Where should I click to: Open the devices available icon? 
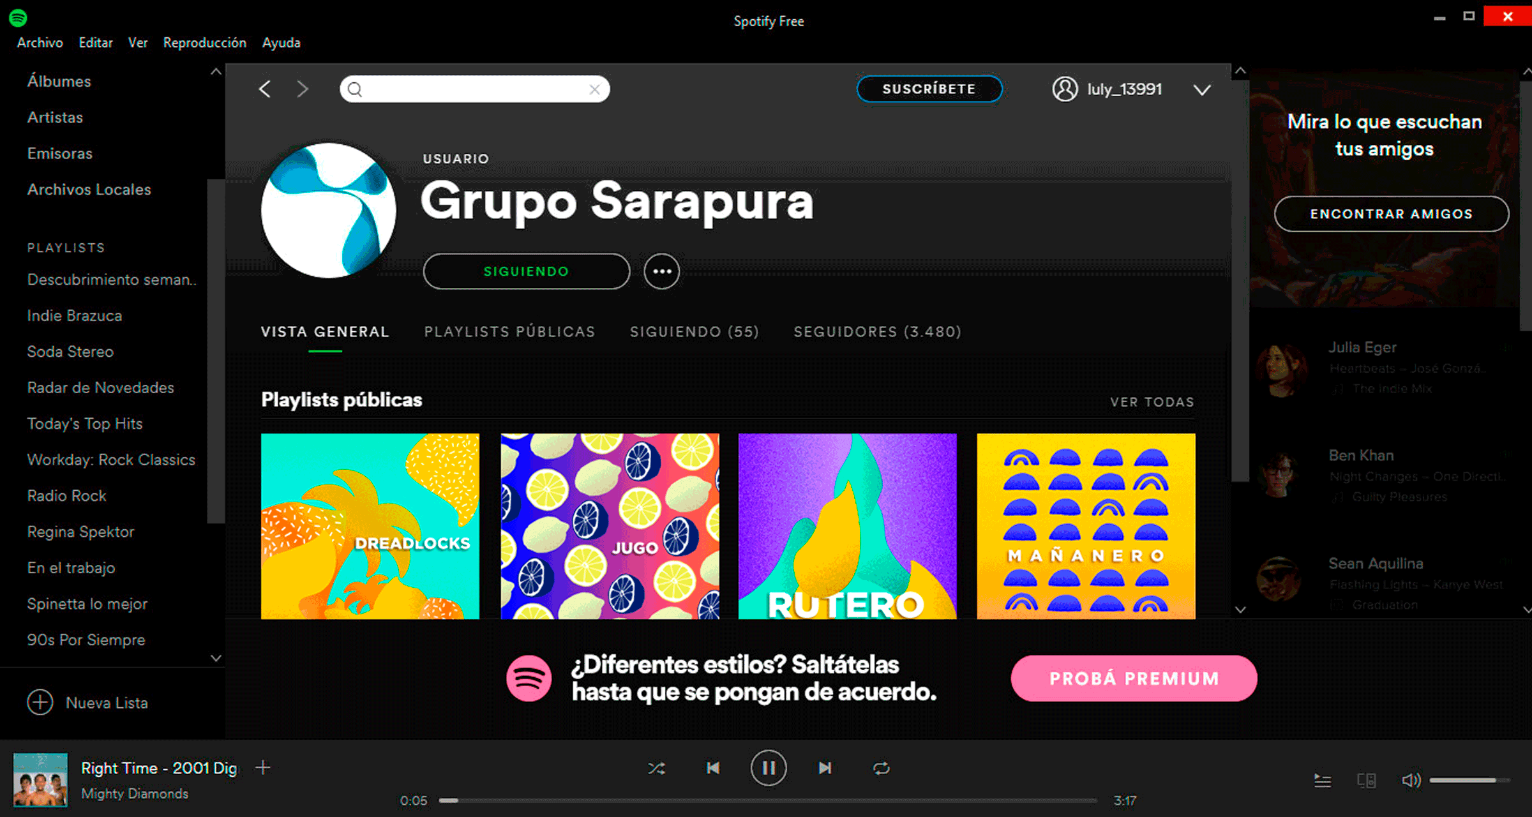tap(1366, 780)
